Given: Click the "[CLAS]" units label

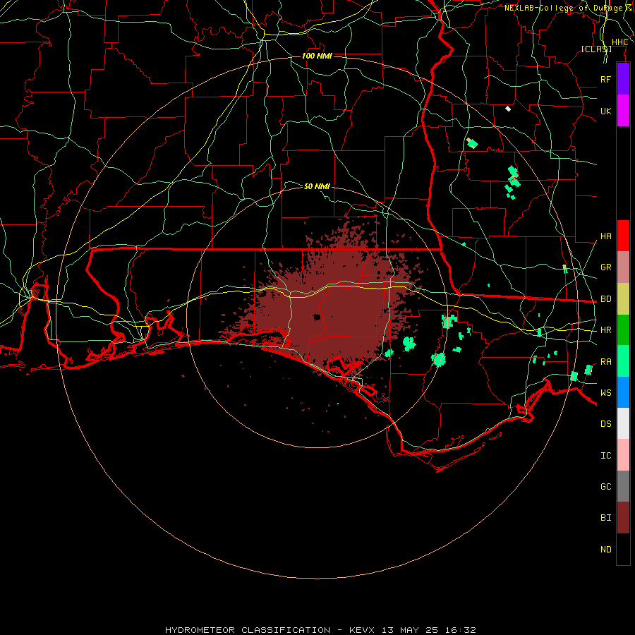Looking at the screenshot, I should point(596,49).
